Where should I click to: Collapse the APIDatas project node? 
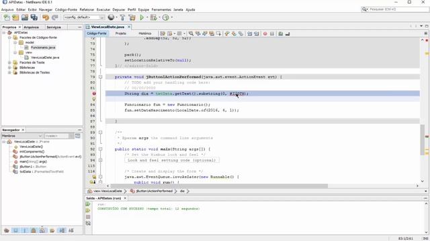(4, 33)
